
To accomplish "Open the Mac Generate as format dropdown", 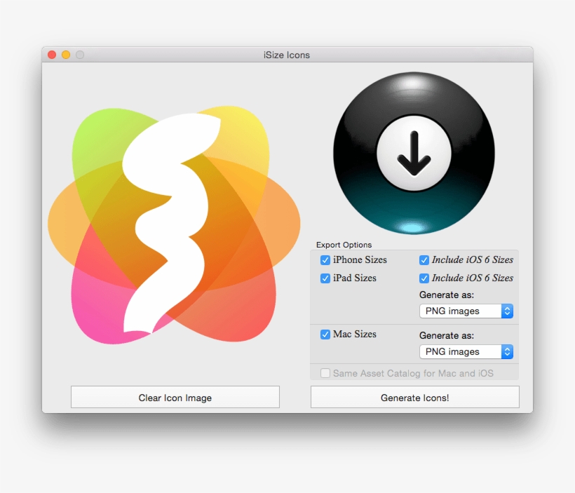I will (466, 351).
